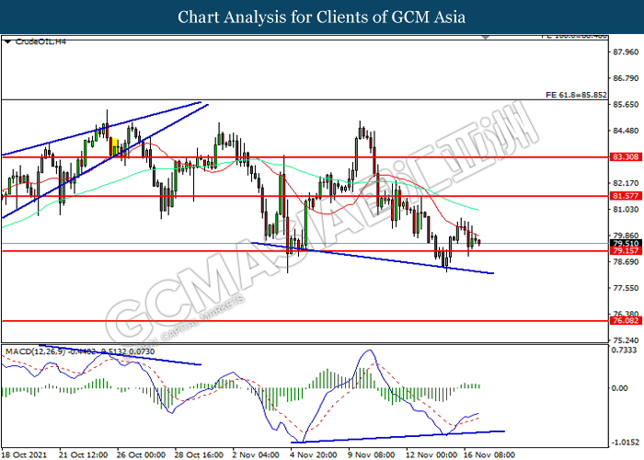Click the 87.960 price axis value

(x=626, y=52)
